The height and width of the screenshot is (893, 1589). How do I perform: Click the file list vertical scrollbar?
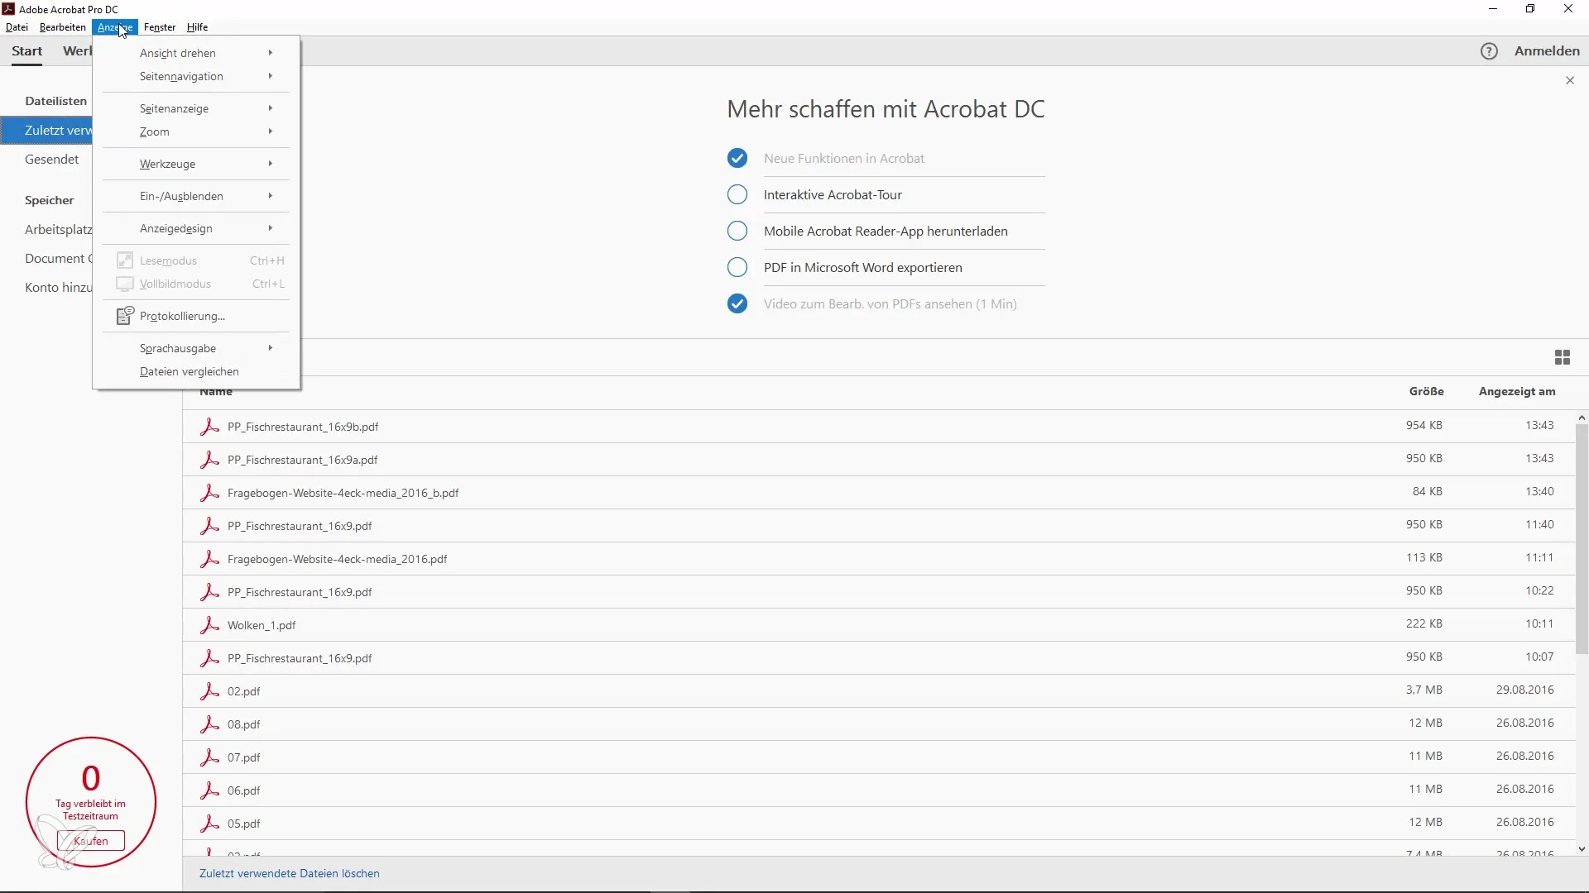1582,537
